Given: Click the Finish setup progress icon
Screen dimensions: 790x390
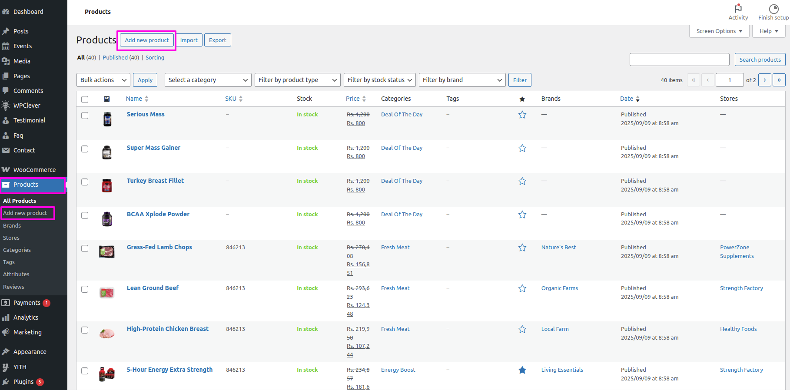Looking at the screenshot, I should tap(773, 9).
